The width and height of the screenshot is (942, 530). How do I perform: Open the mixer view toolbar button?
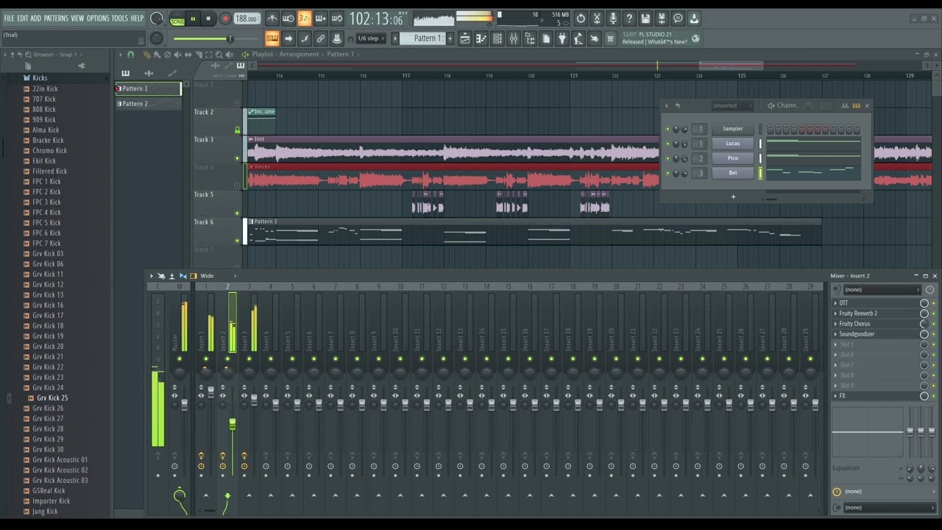pyautogui.click(x=514, y=38)
